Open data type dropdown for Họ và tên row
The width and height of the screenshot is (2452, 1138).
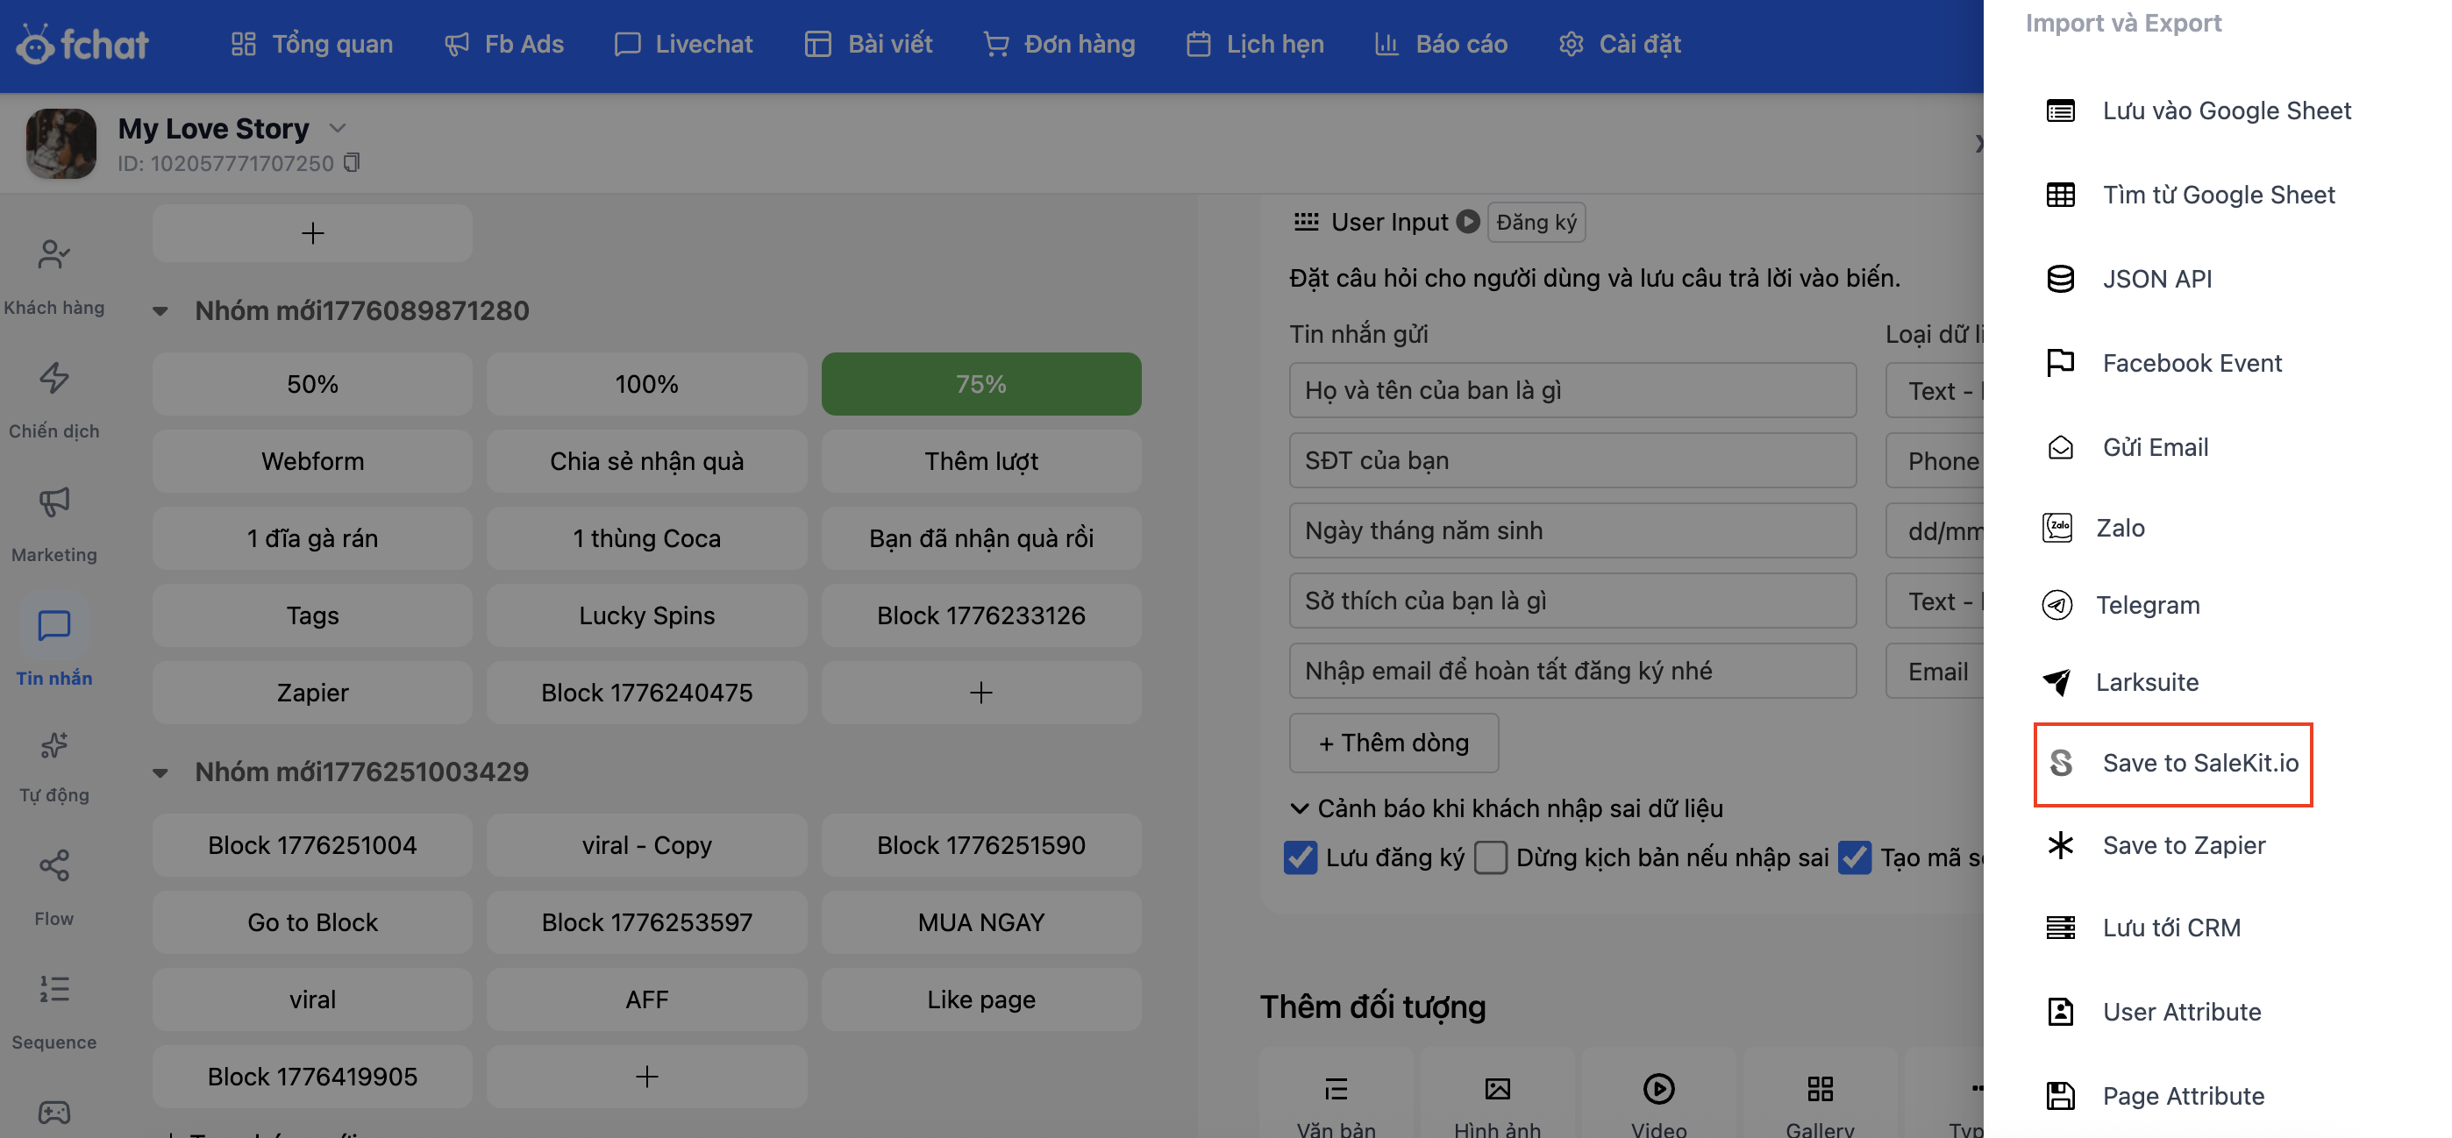(1936, 390)
